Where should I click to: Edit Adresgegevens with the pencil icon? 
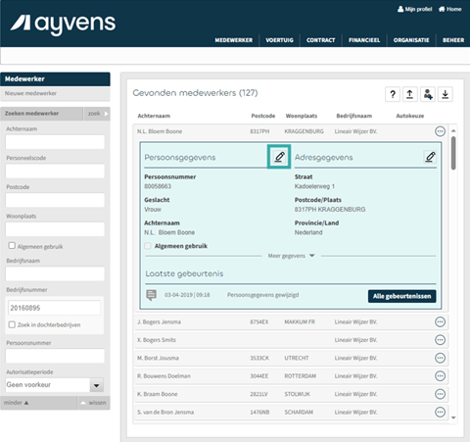[430, 157]
